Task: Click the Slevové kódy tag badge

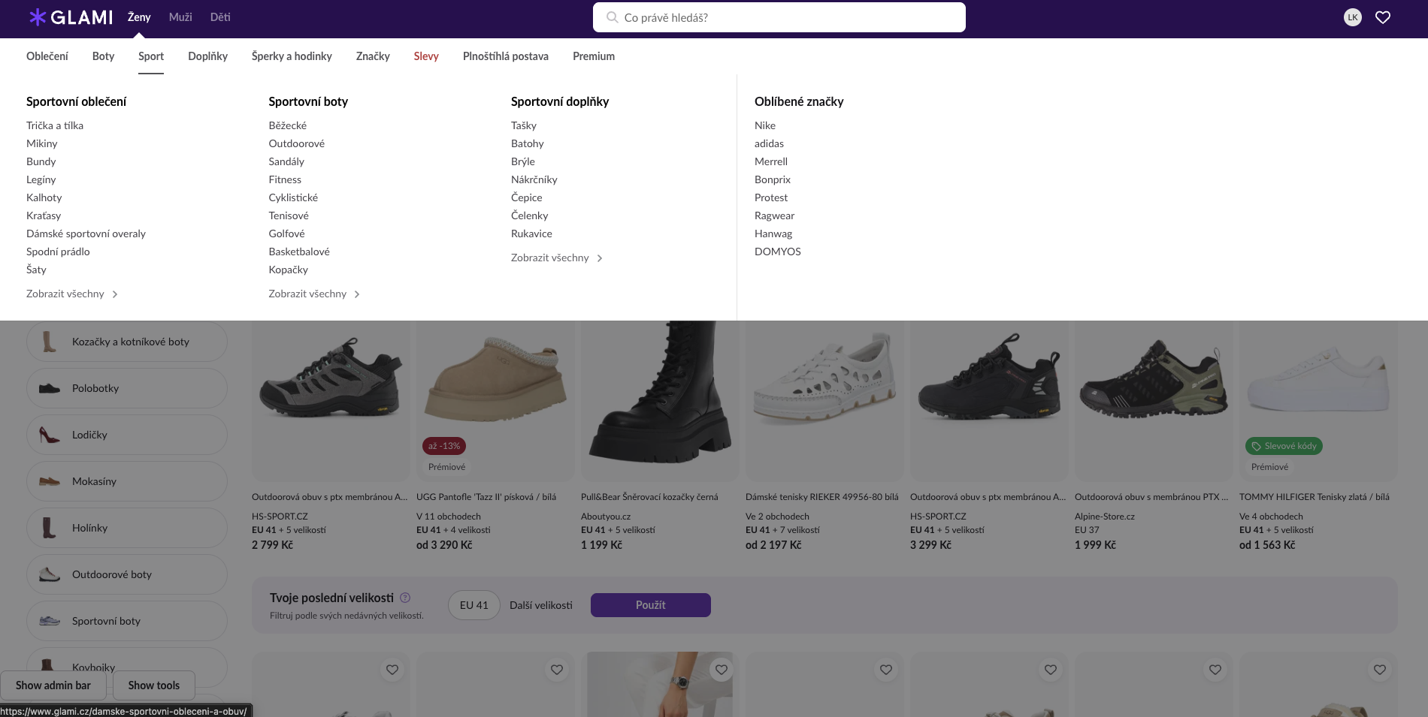Action: click(x=1284, y=446)
